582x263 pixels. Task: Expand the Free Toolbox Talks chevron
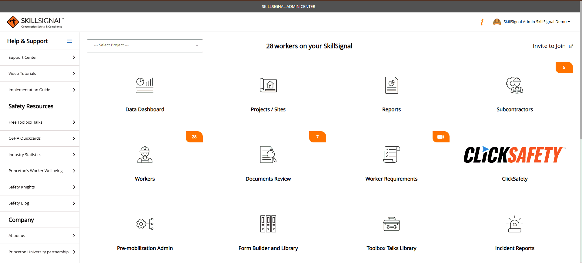pos(74,122)
